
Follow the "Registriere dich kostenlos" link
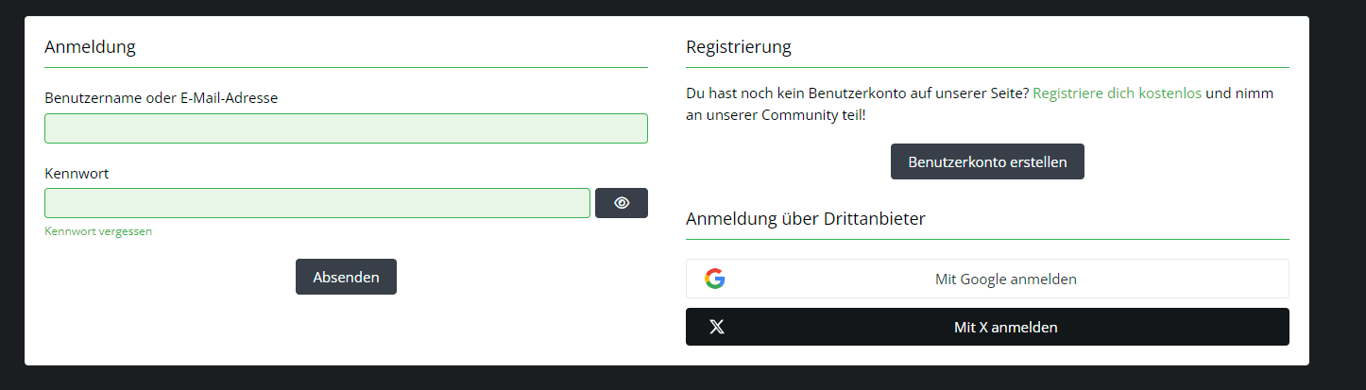[x=1117, y=94]
